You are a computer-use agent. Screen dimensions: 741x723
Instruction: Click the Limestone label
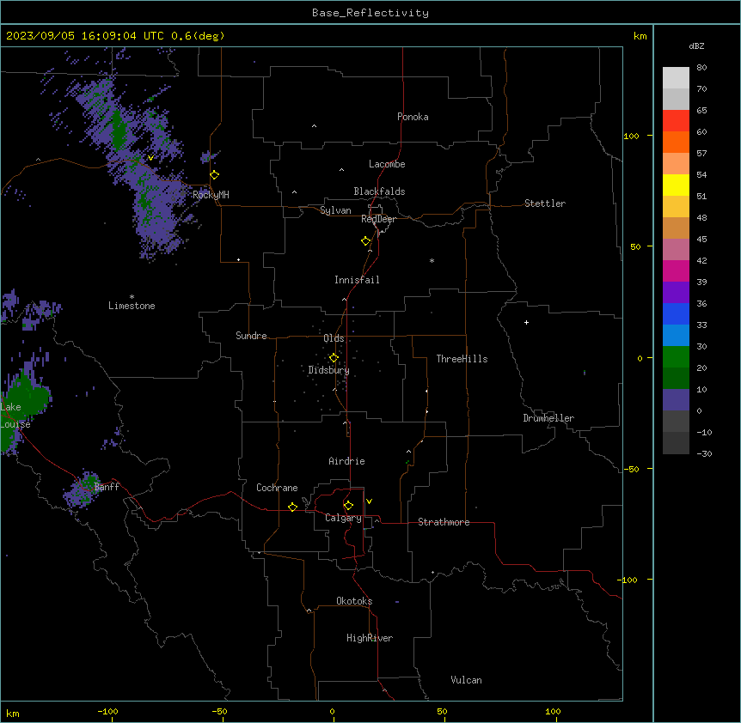132,306
